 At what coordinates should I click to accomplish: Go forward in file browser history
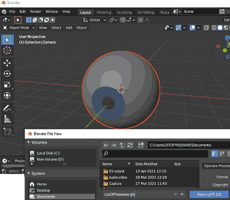[113, 145]
